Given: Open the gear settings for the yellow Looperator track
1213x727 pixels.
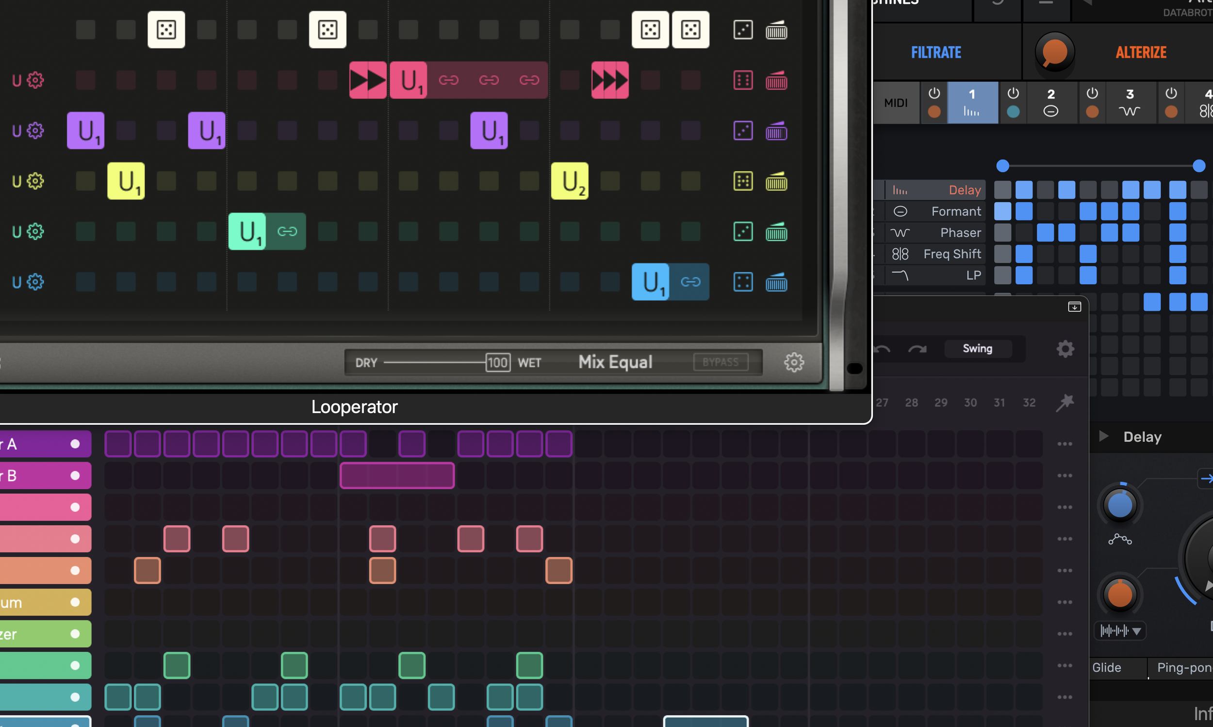Looking at the screenshot, I should (x=35, y=181).
